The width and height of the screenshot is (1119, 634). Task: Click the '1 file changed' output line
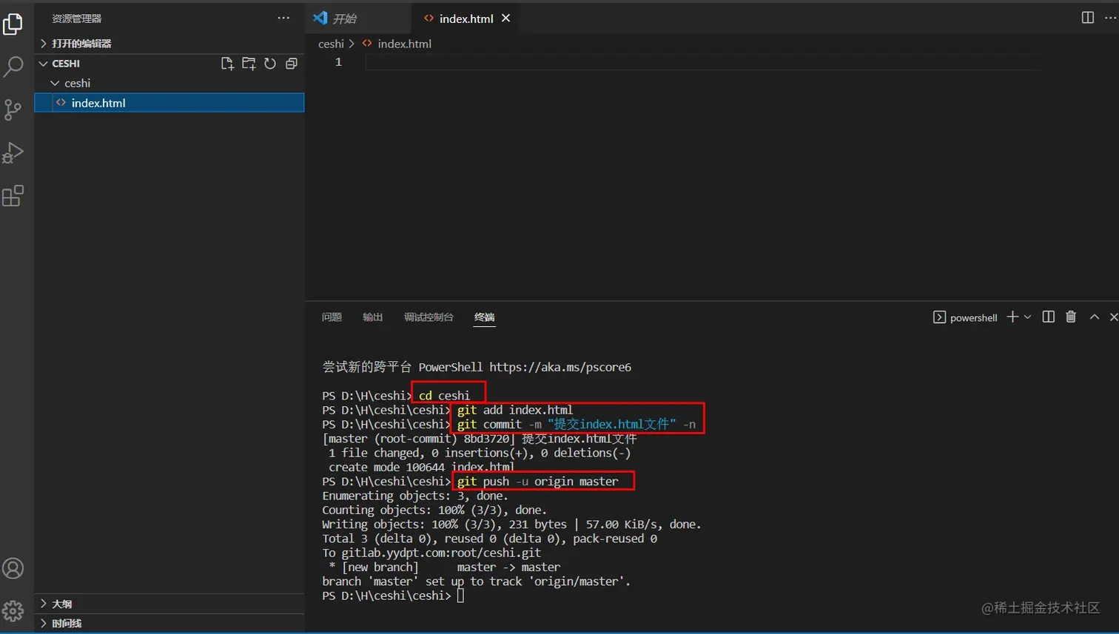(x=480, y=453)
